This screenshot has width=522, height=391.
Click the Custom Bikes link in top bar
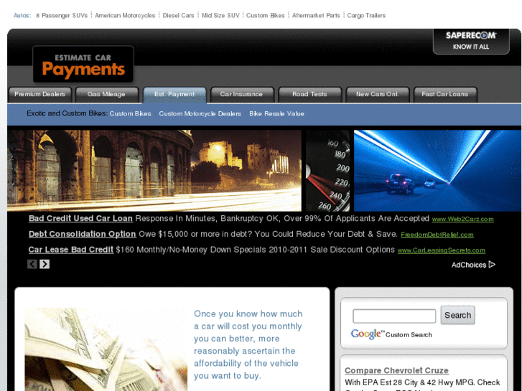point(266,16)
